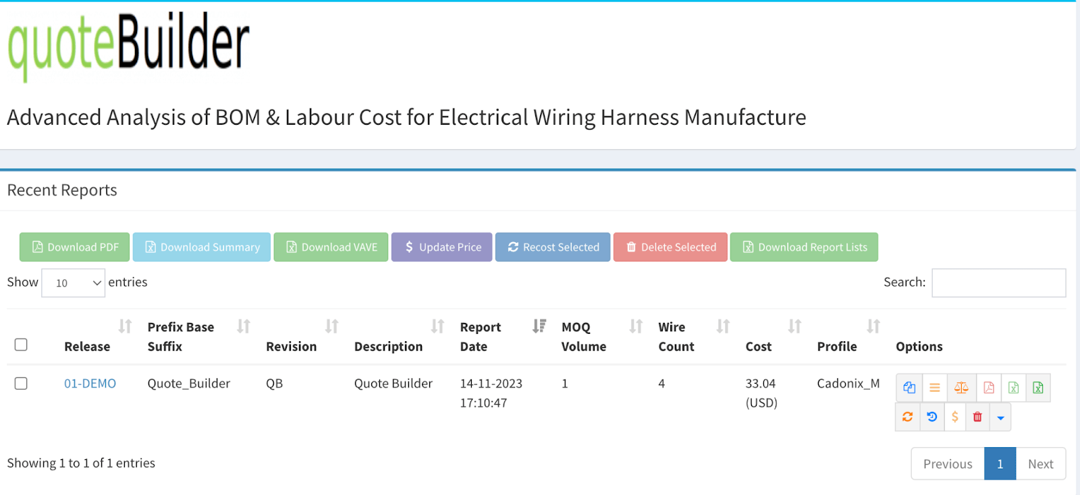Viewport: 1080px width, 495px height.
Task: Toggle the select-all checkbox in table header
Action: (21, 345)
